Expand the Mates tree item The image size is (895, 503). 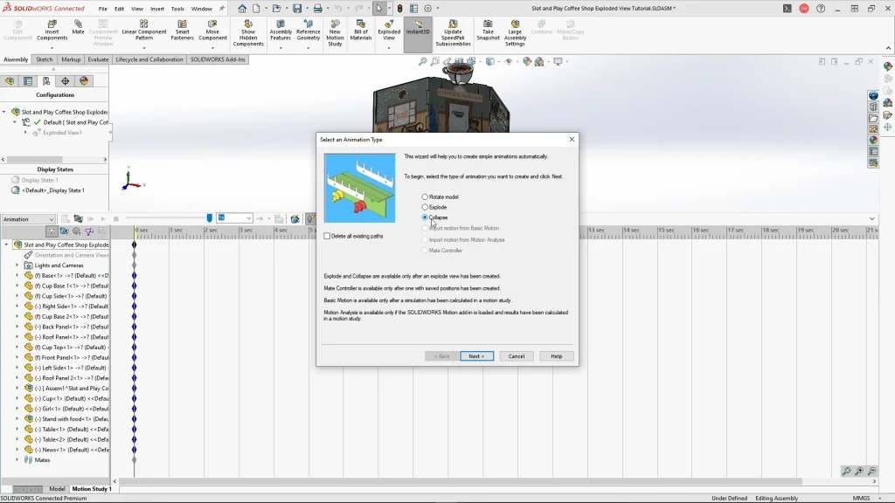click(x=17, y=459)
